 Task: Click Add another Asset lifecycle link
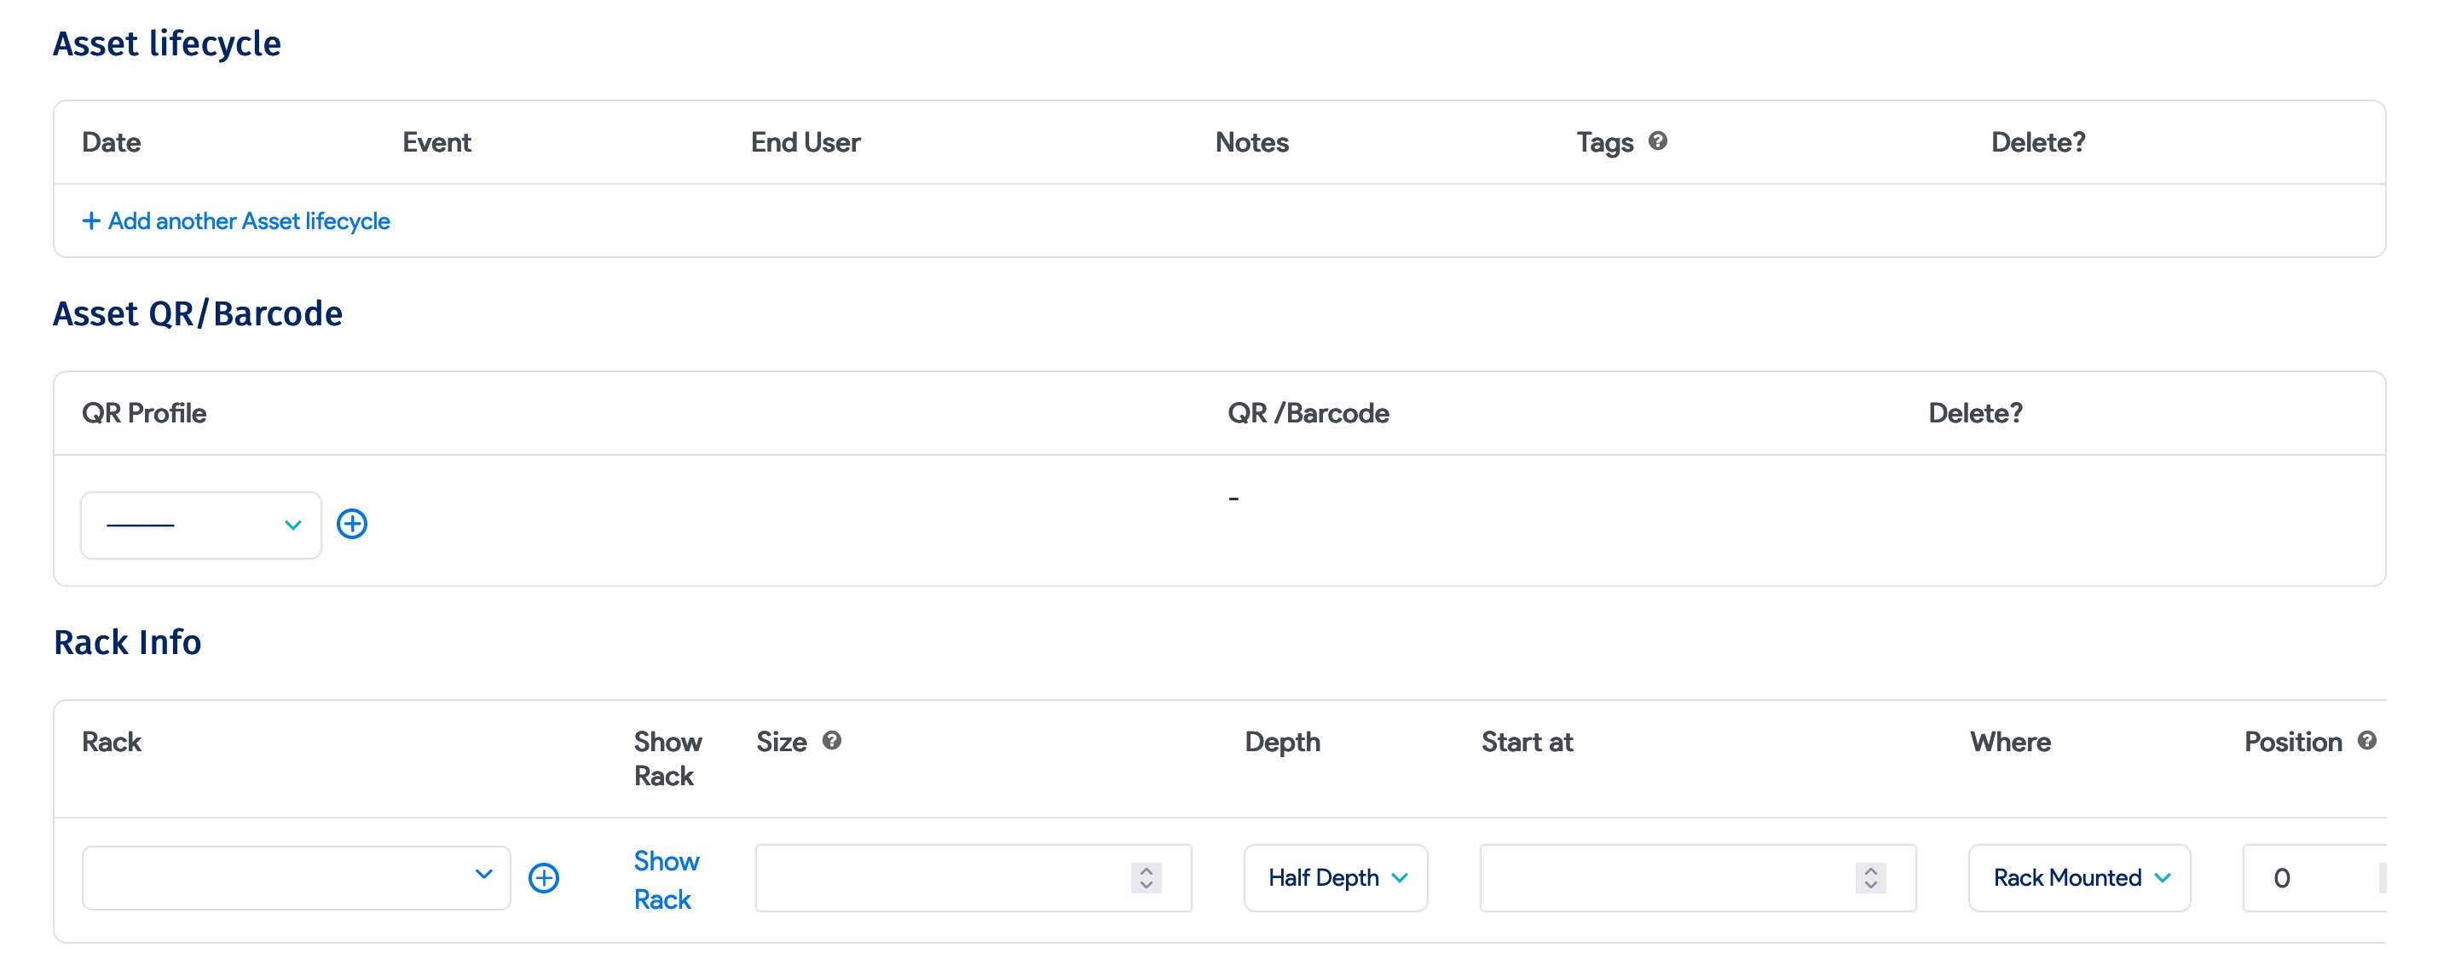[249, 221]
